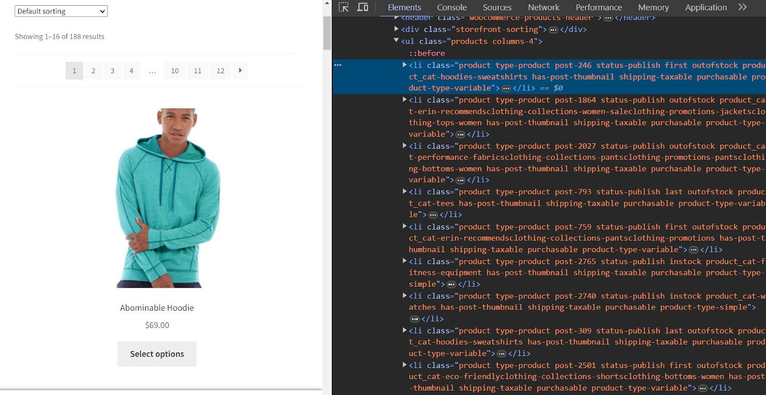Show more DevTools tabs chevron
The height and width of the screenshot is (395, 766).
743,7
